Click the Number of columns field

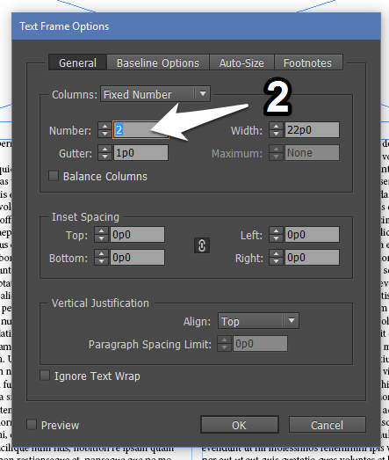click(x=140, y=129)
